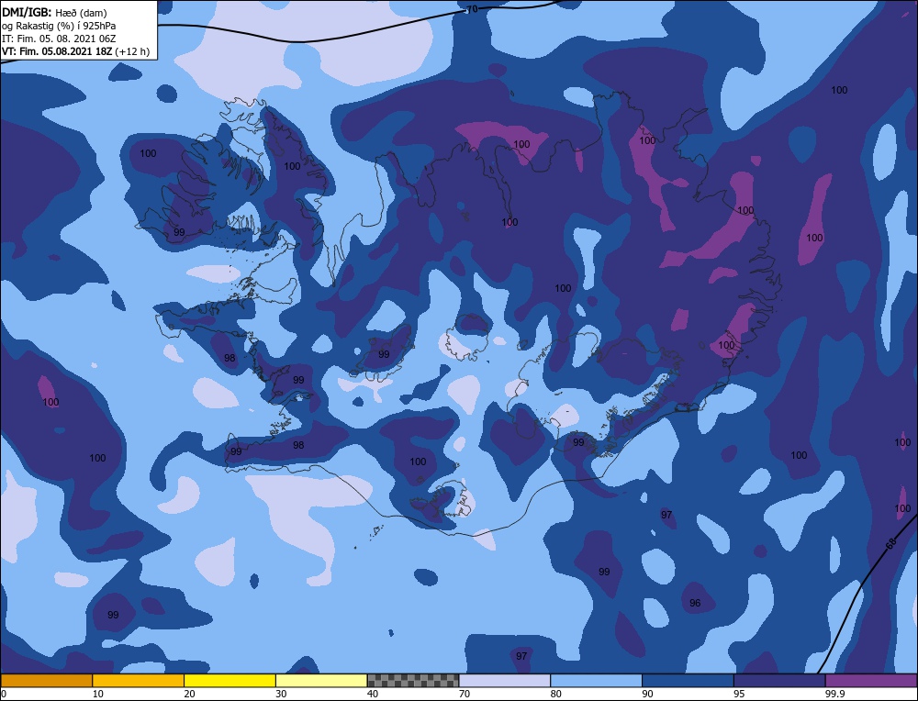The image size is (918, 701).
Task: Click the initial time "IT: Fim. 05. 08. 2021 06Z"
Action: click(59, 39)
